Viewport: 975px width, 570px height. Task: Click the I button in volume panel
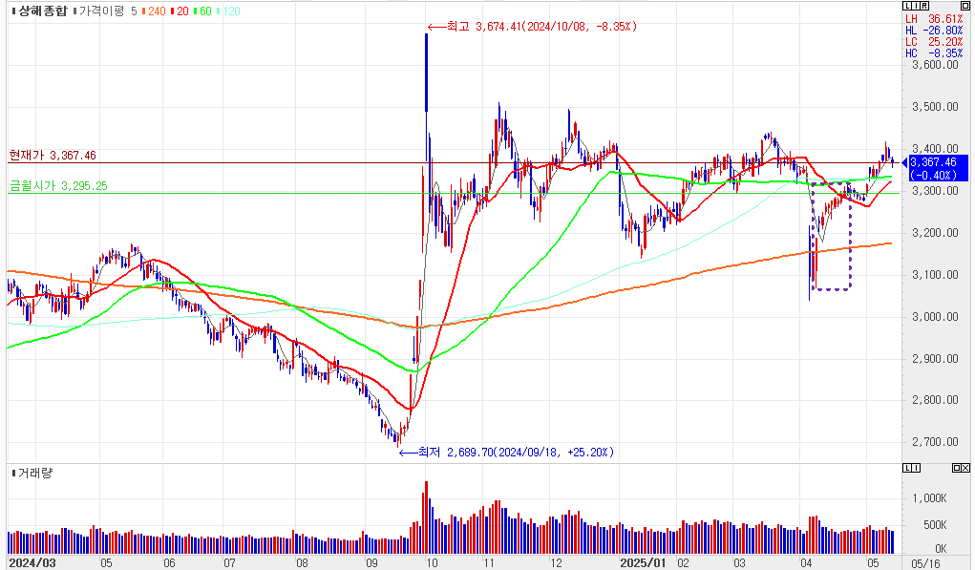(916, 469)
